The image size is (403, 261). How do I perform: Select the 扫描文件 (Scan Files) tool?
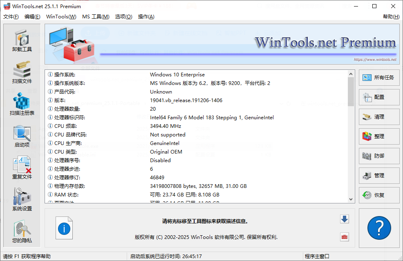21,72
